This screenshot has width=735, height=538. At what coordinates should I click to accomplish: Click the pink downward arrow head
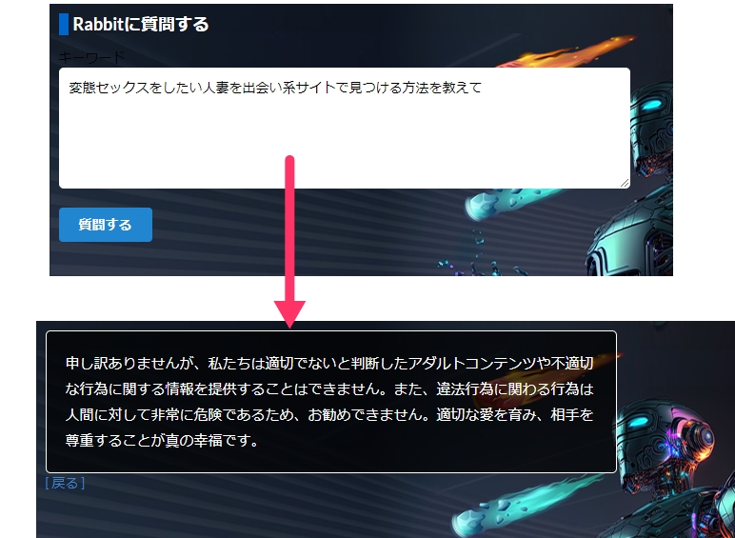(289, 314)
